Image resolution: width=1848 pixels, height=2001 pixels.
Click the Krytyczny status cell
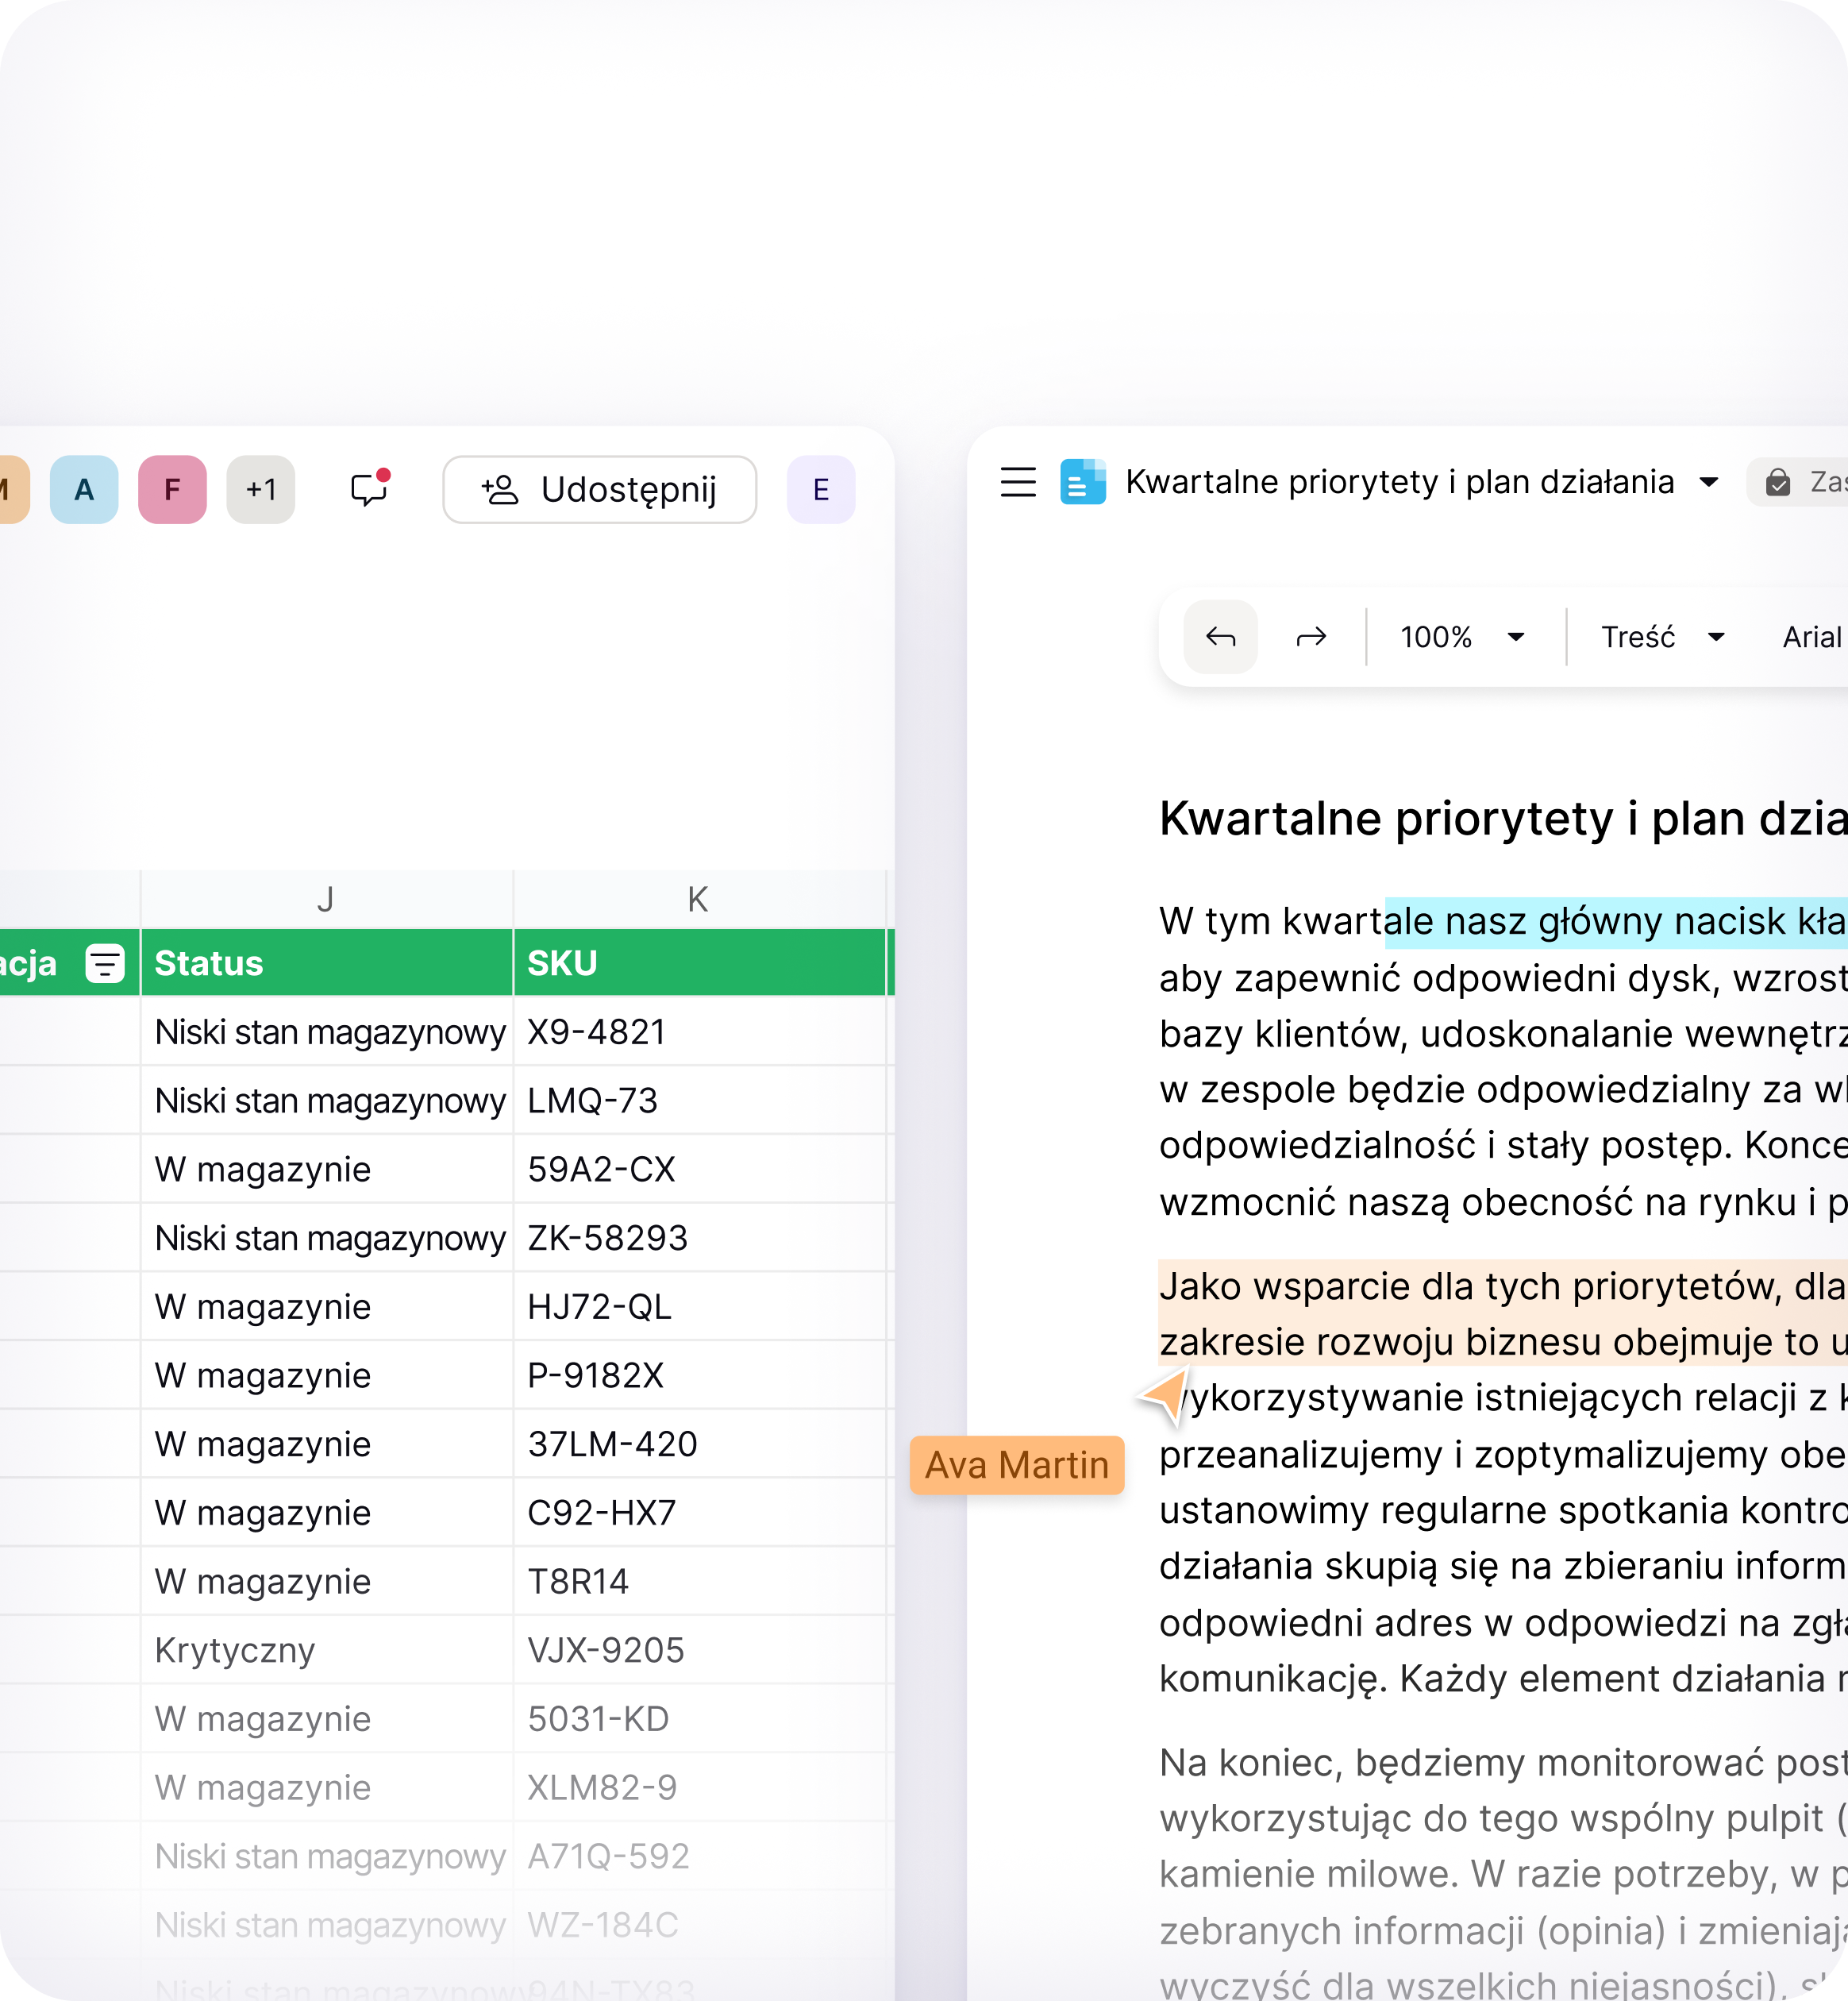(326, 1650)
